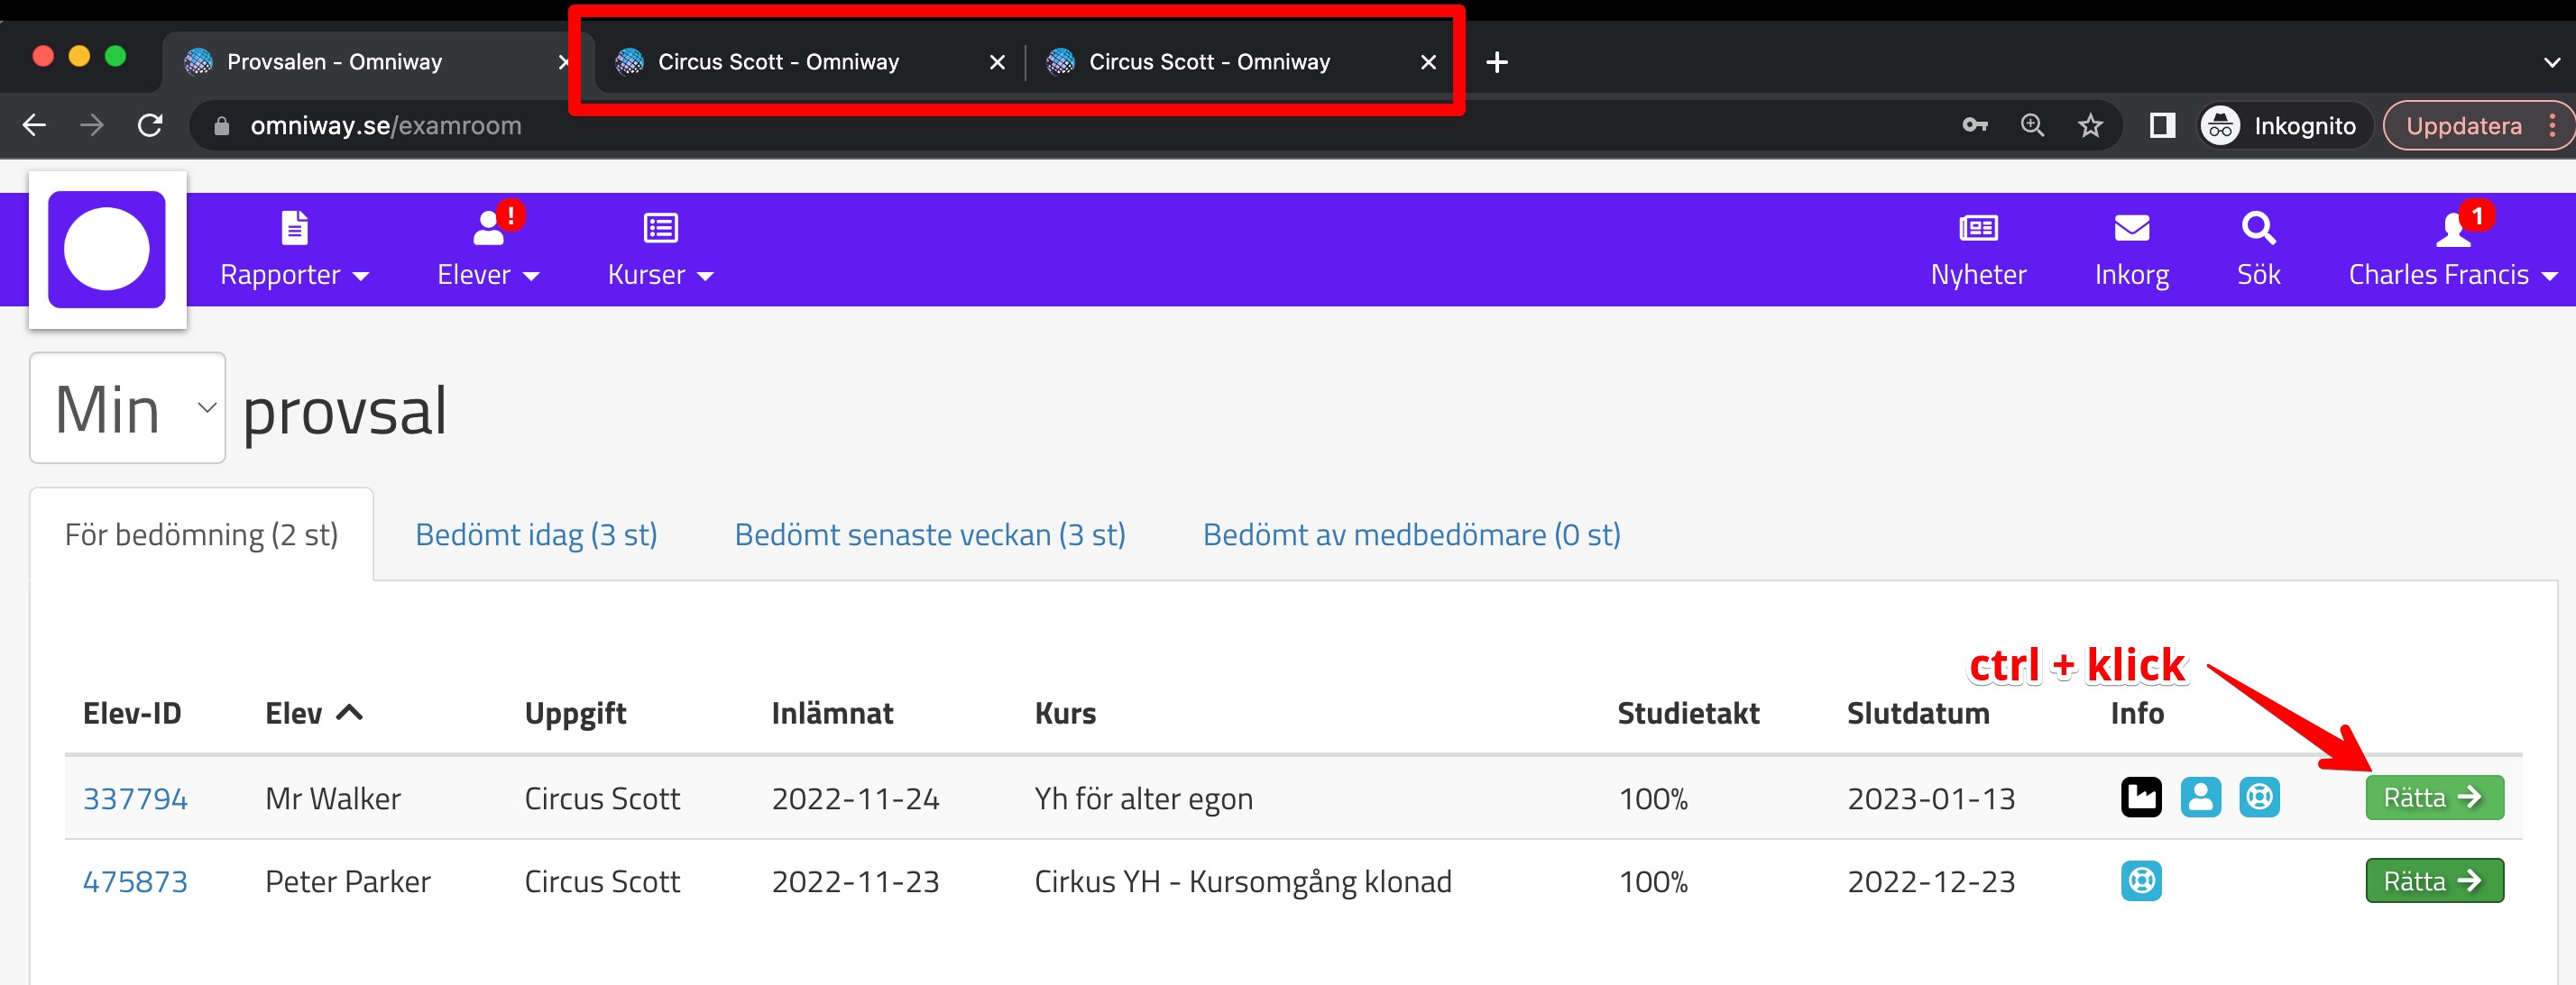This screenshot has height=985, width=2576.
Task: Toggle the browser side panel icon
Action: (x=2162, y=126)
